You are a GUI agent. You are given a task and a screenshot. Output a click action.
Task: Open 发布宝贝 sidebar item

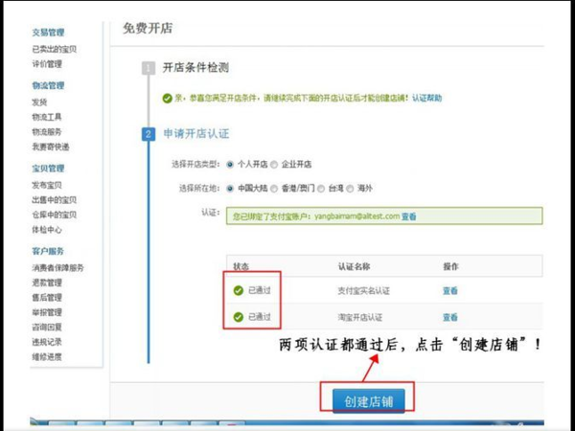tap(47, 185)
